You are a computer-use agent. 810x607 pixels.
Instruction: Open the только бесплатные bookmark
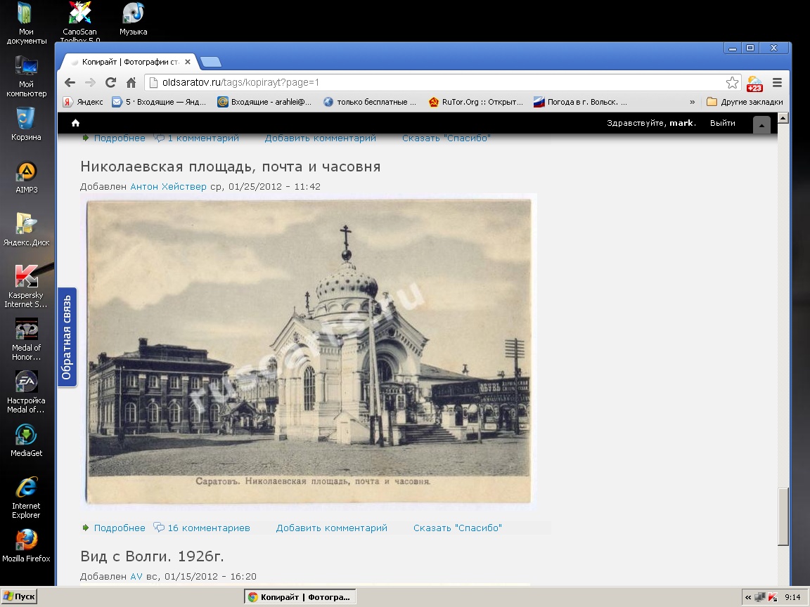coord(370,102)
